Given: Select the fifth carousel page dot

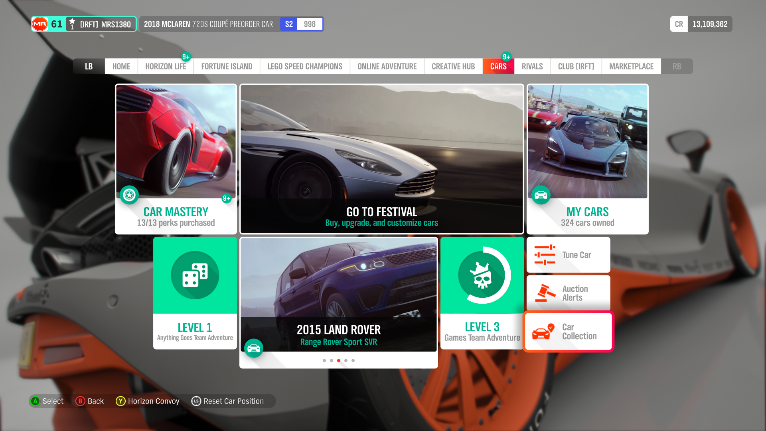Looking at the screenshot, I should click(353, 360).
